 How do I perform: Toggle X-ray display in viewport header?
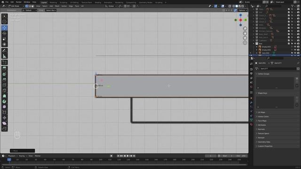click(x=230, y=6)
